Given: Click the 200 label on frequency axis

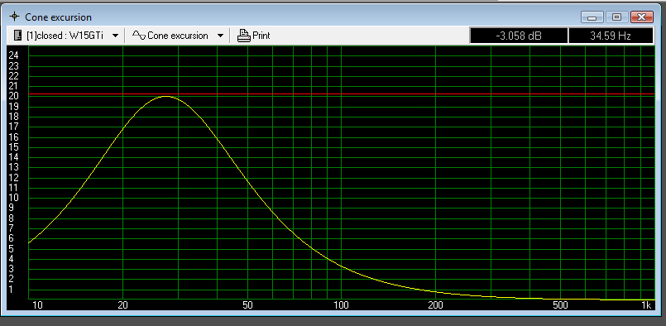Looking at the screenshot, I should [x=435, y=305].
